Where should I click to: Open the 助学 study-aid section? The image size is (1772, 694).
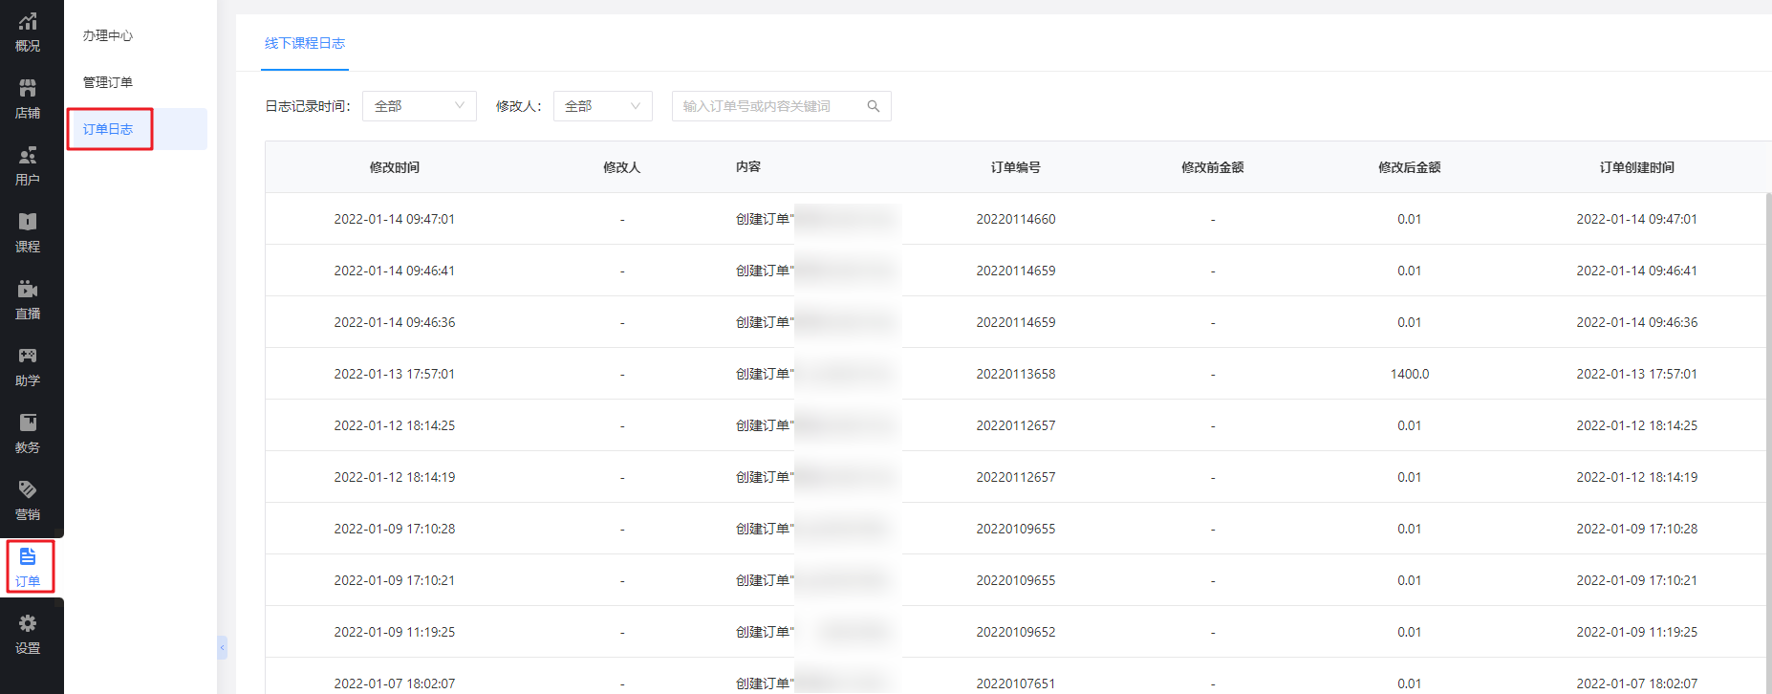click(x=28, y=367)
